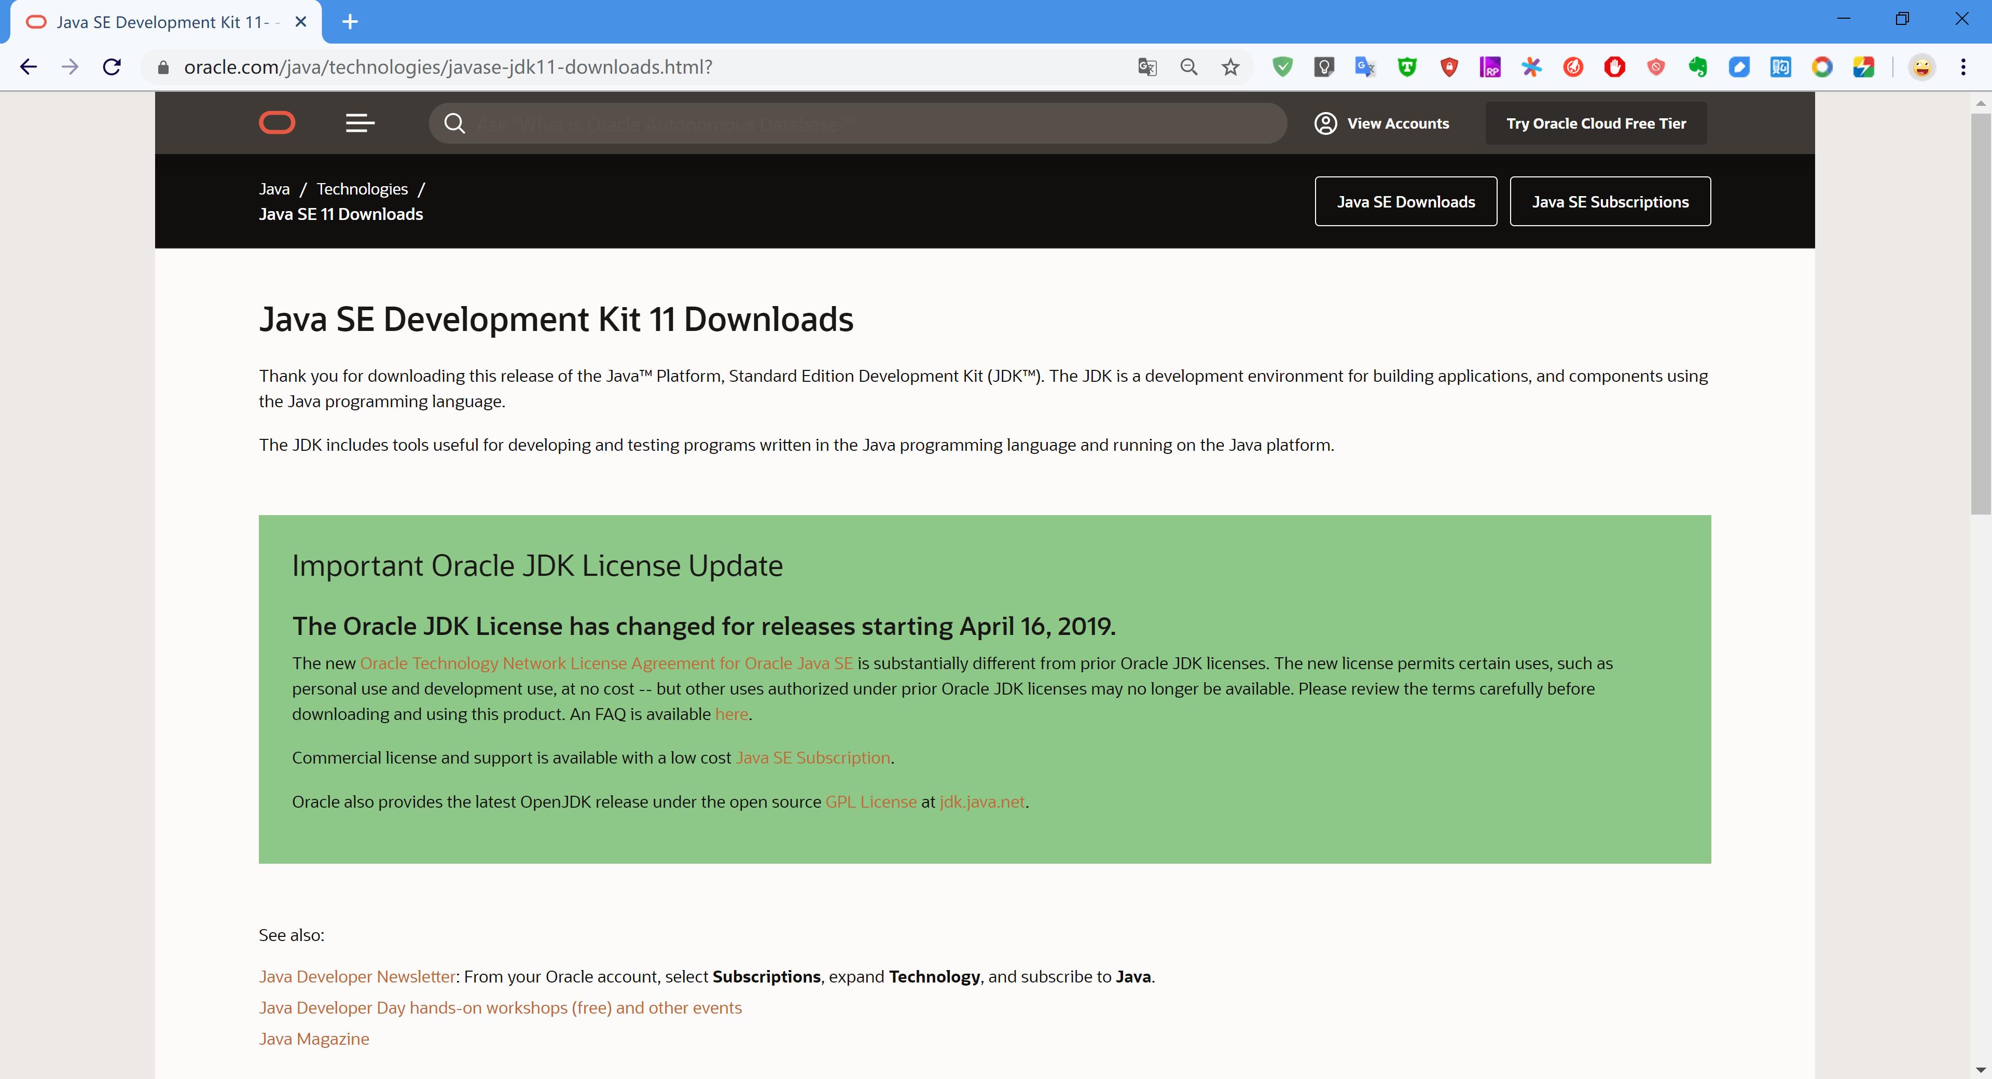The height and width of the screenshot is (1079, 1992).
Task: Open the Chrome profile avatar
Action: tap(1921, 67)
